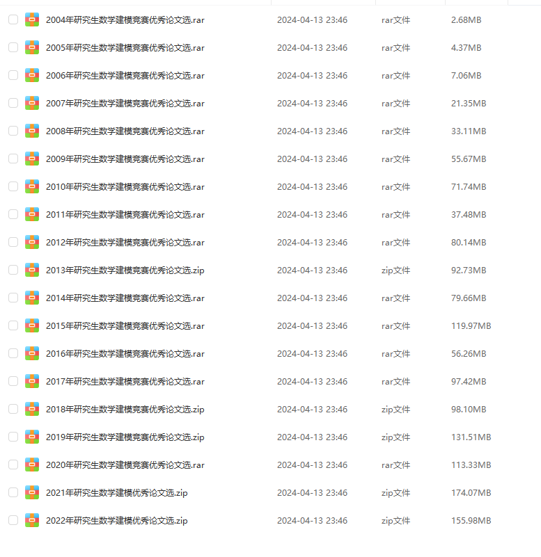This screenshot has height=557, width=541.
Task: Click the archive icon of the 2021年 zip
Action: pos(31,493)
